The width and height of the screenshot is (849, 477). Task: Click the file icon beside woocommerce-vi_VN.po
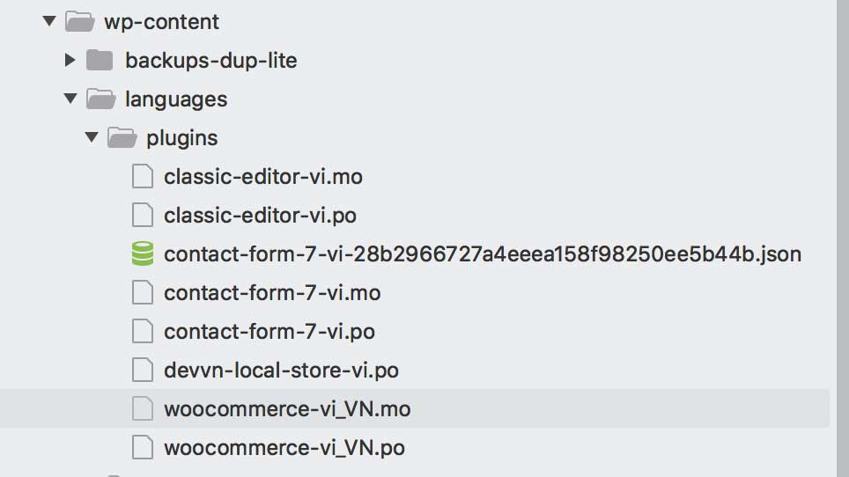click(143, 448)
